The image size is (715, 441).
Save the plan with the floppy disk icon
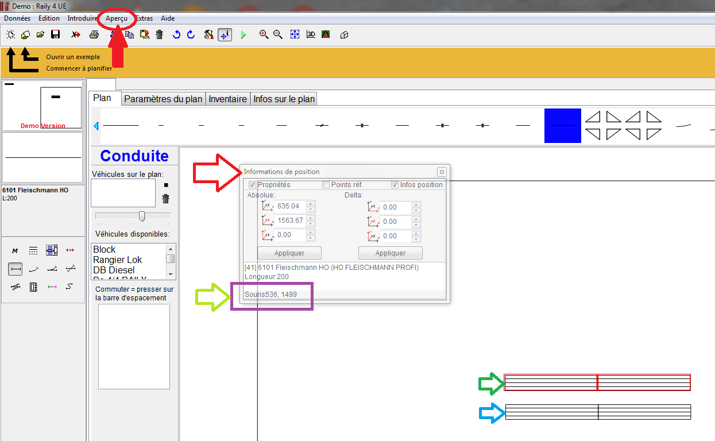click(55, 34)
